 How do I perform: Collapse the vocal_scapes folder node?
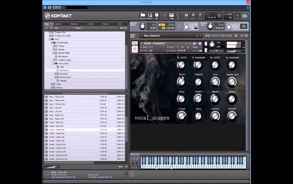(x=54, y=63)
